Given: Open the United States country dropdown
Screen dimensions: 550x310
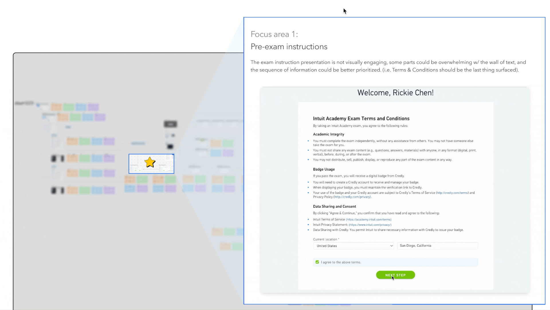Looking at the screenshot, I should [x=353, y=246].
